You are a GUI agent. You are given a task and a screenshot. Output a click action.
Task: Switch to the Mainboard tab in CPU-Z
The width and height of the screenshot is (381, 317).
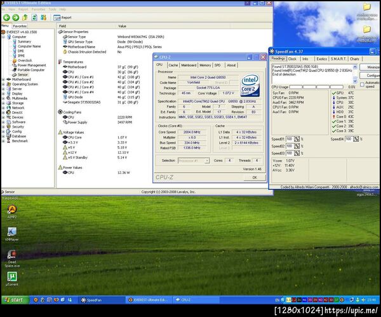189,65
